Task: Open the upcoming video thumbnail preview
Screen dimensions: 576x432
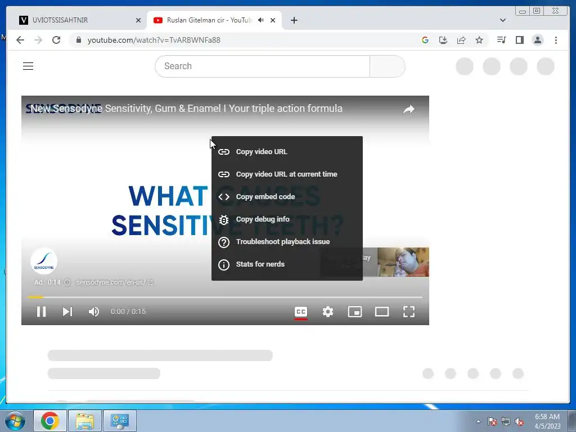Action: pos(403,262)
